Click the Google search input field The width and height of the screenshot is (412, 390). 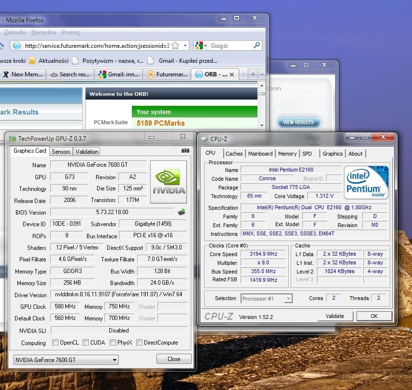tap(231, 46)
